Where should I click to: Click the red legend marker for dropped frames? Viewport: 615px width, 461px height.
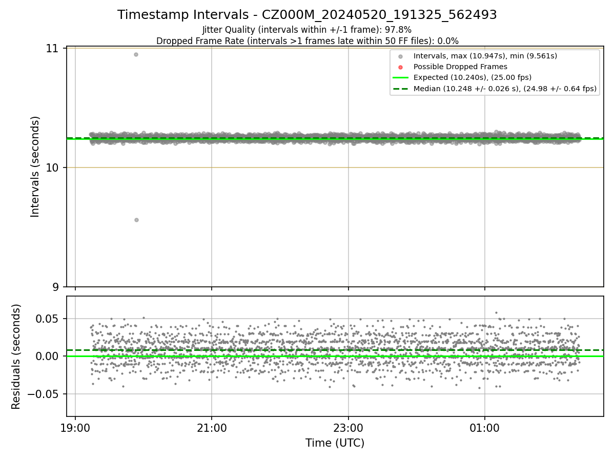tap(401, 67)
